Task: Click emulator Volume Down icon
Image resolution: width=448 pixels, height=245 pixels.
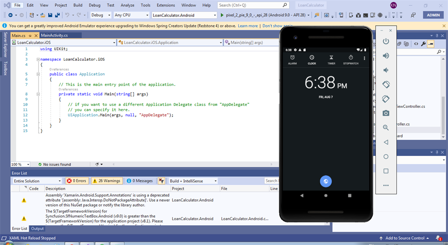Action: tap(386, 70)
